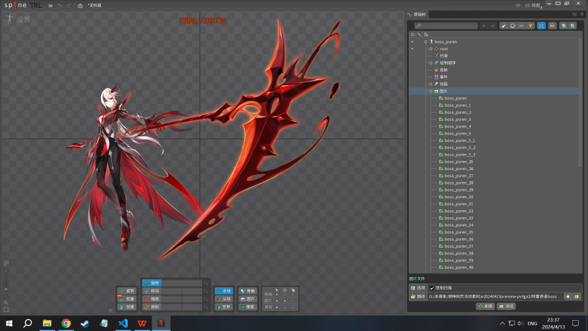Activate the 姿势 (Pose) tool
This screenshot has width=588, height=331.
click(x=127, y=291)
